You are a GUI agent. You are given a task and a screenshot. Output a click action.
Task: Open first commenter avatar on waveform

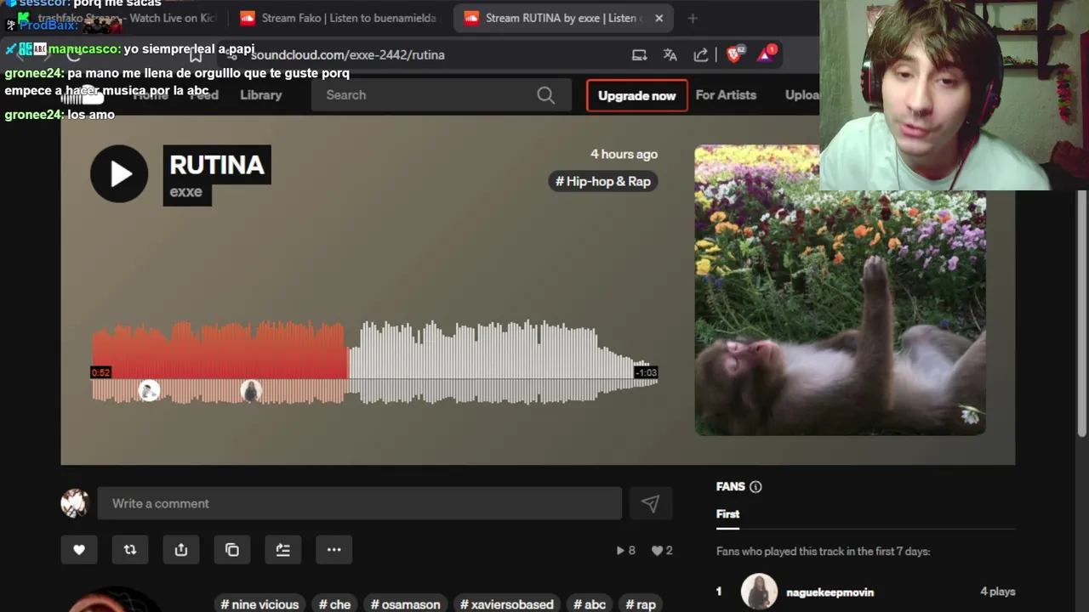coord(150,391)
